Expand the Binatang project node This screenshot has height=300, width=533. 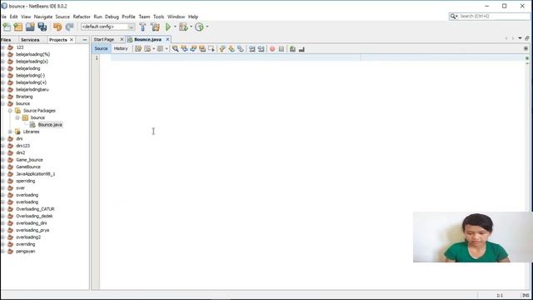pyautogui.click(x=3, y=97)
